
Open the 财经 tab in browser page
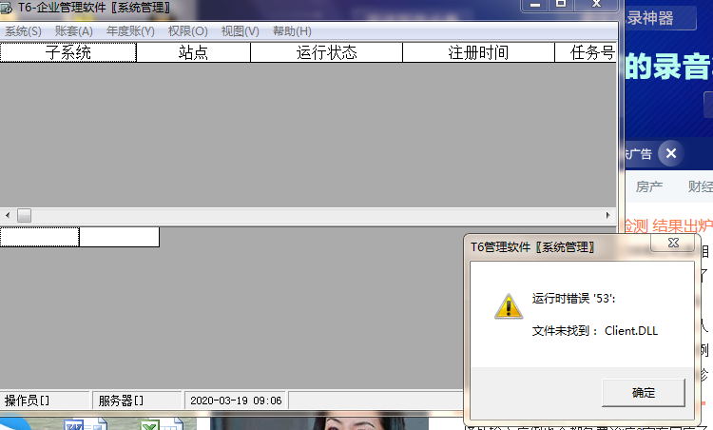pos(701,186)
